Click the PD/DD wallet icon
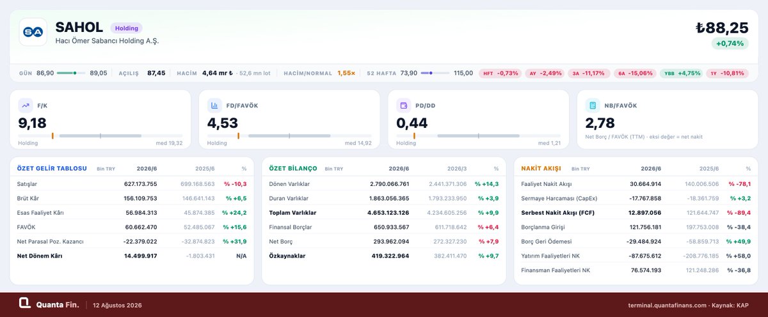Screen dimensions: 768x317 pyautogui.click(x=404, y=105)
